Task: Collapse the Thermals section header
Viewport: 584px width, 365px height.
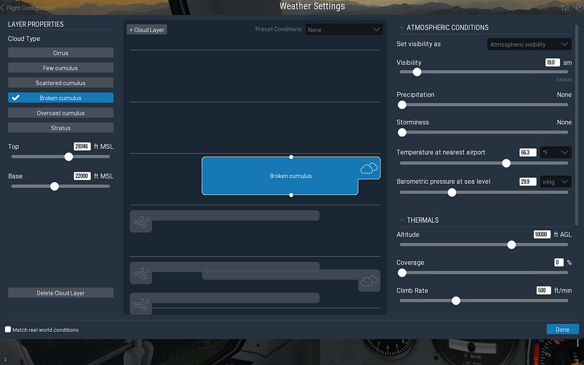Action: pos(400,220)
